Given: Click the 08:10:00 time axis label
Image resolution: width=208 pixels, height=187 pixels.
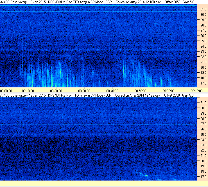Looking at the screenshot, I should pos(28,91).
